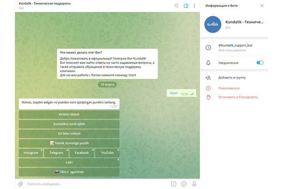Open search in chat header
The width and height of the screenshot is (283, 189).
(176, 6)
